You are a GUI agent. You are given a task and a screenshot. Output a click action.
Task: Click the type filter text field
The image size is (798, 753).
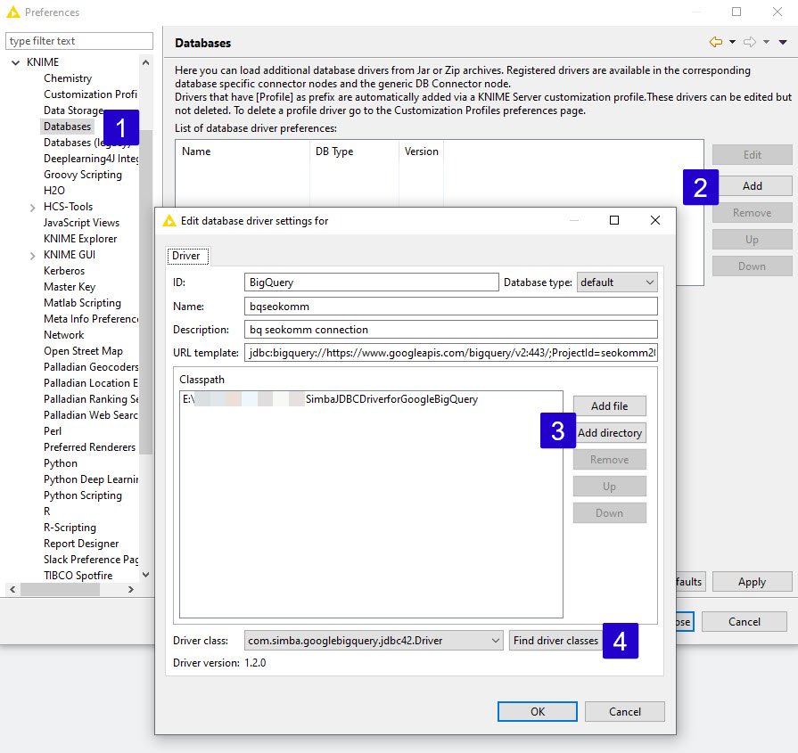pyautogui.click(x=78, y=41)
